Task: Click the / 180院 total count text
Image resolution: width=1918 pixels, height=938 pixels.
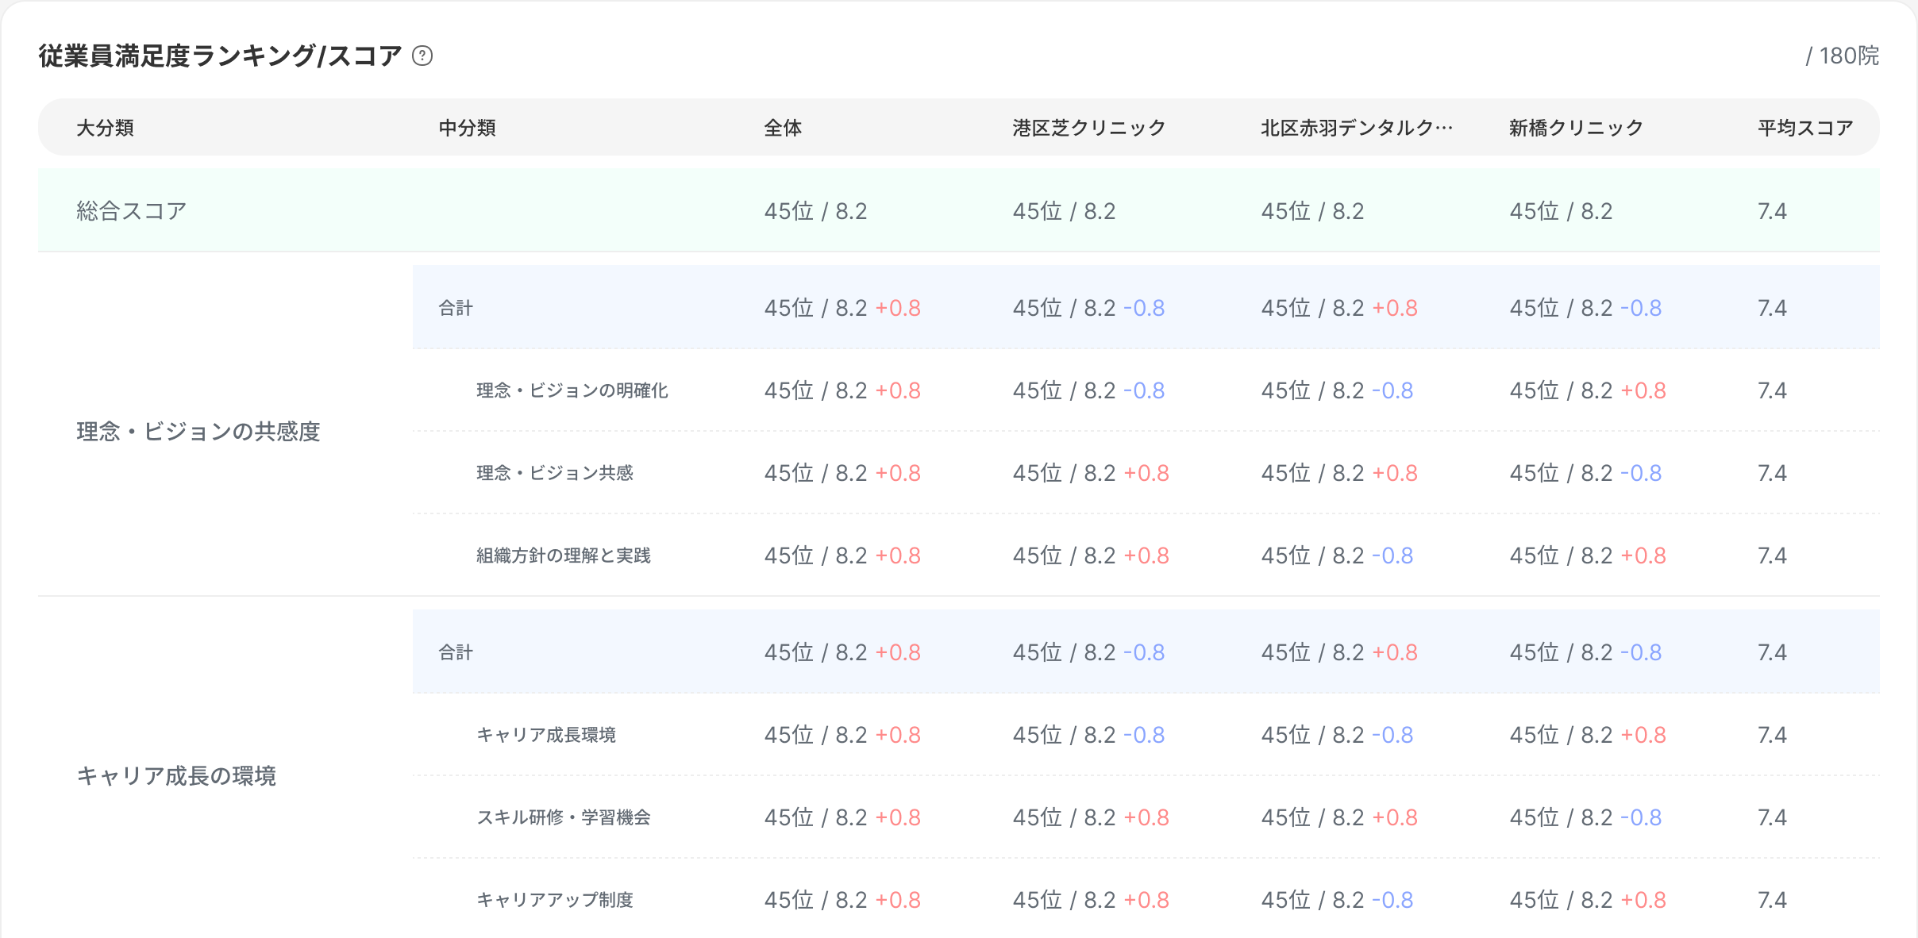Action: pyautogui.click(x=1841, y=56)
